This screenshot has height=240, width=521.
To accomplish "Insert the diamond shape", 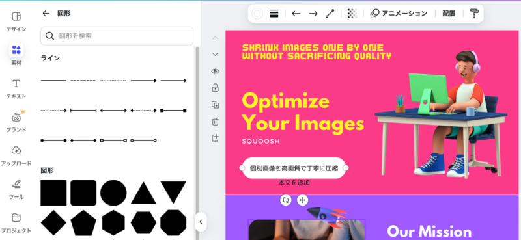I will pos(53,222).
